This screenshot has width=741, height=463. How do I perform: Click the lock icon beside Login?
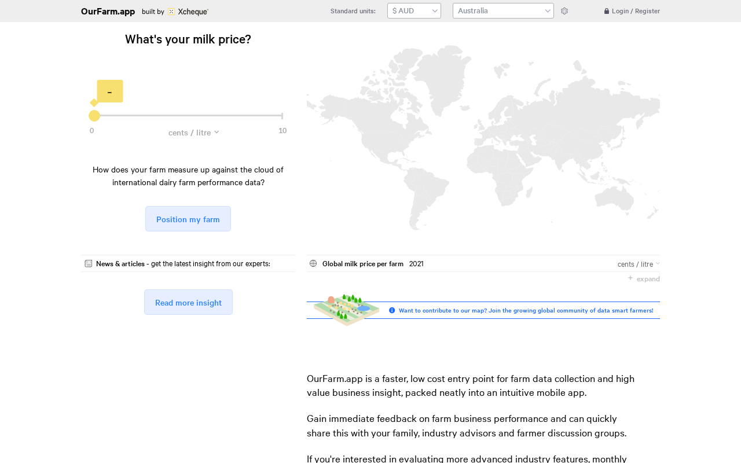pyautogui.click(x=607, y=11)
